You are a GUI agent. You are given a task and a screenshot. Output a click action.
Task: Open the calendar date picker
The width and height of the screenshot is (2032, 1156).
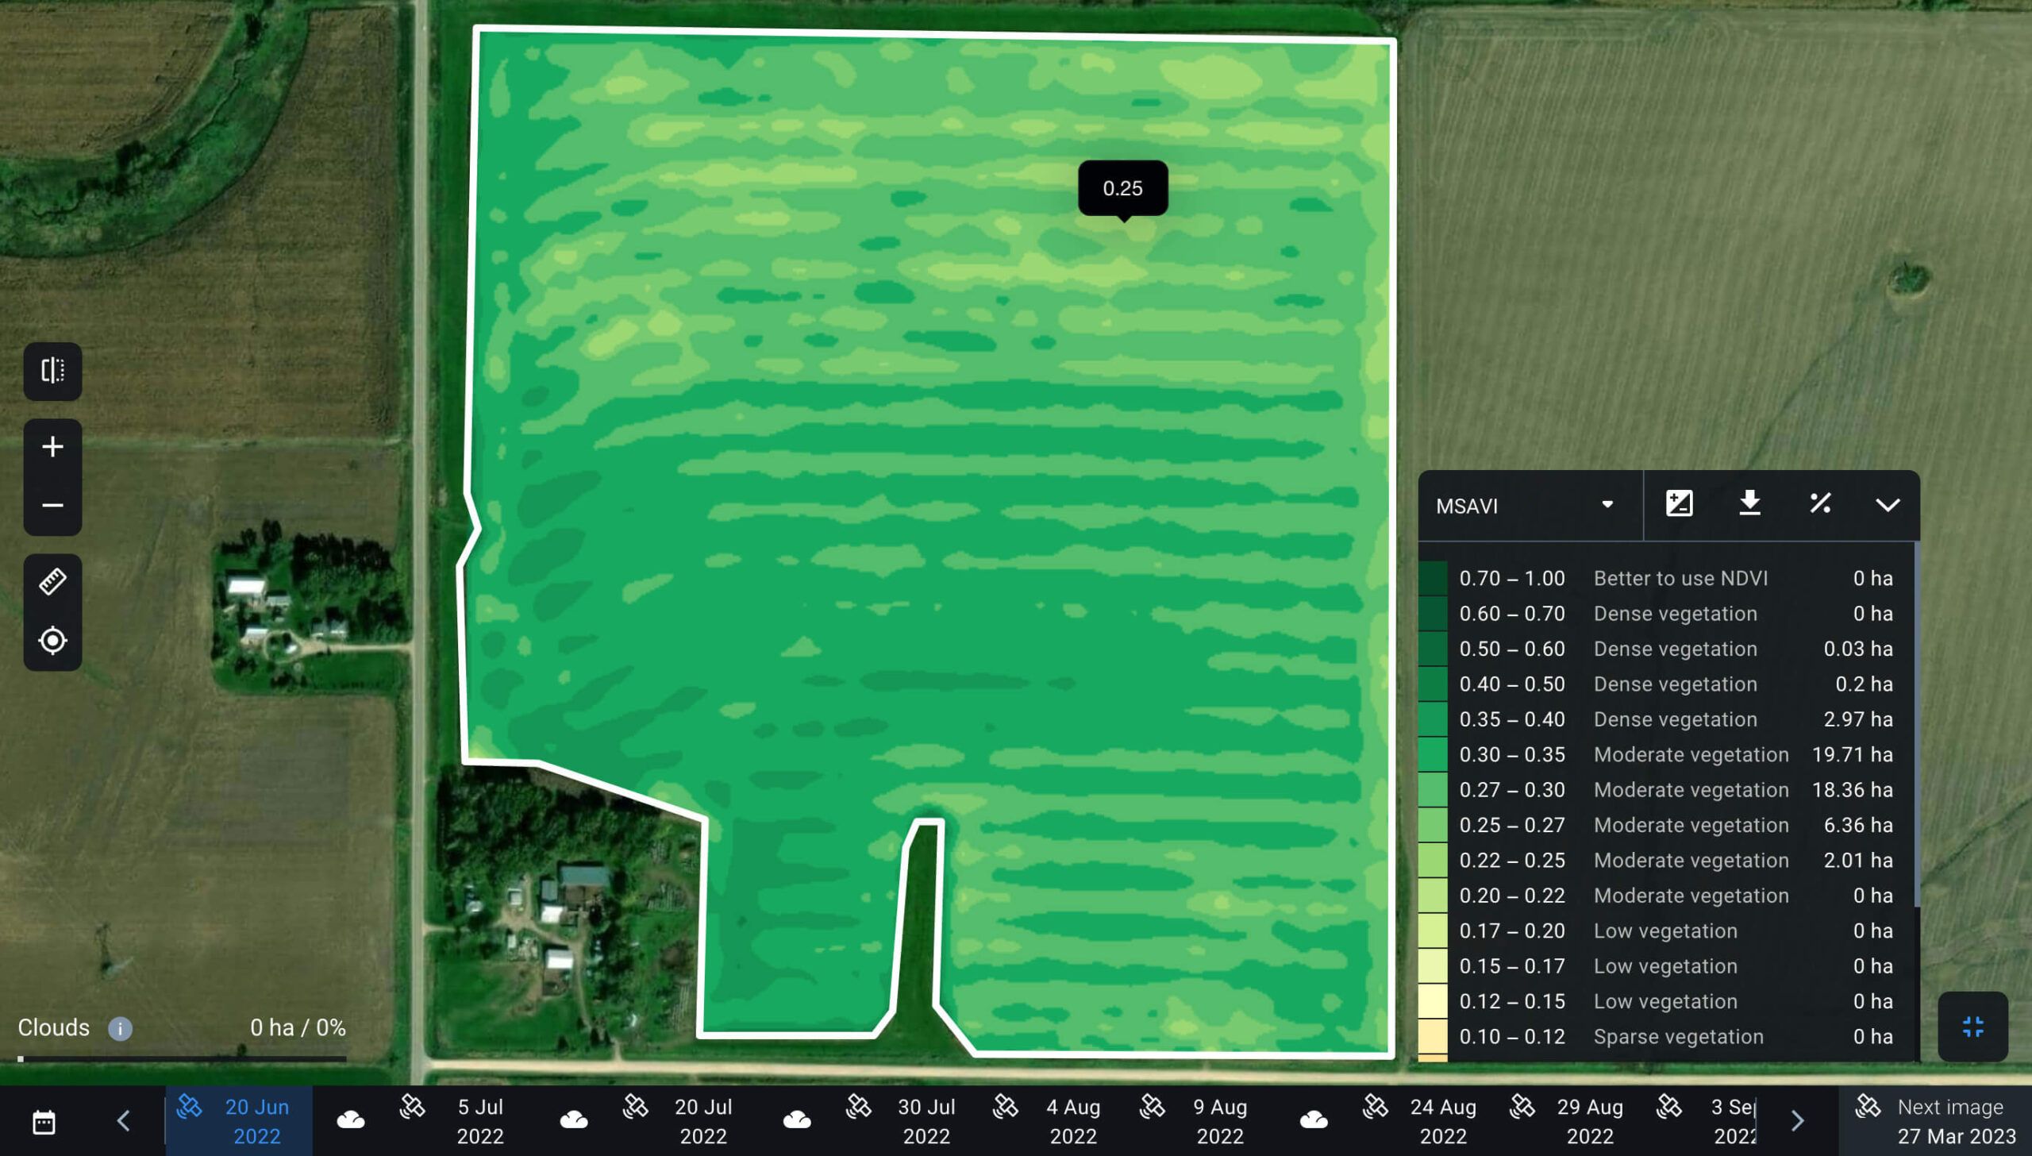pos(44,1122)
